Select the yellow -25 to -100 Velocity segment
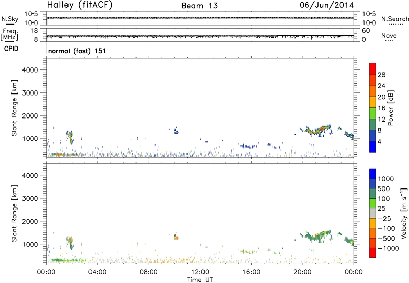This screenshot has height=283, width=409. [373, 223]
